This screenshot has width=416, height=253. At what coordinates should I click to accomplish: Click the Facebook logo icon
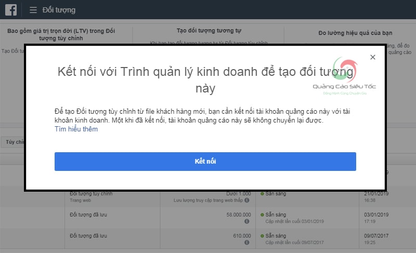tap(11, 10)
